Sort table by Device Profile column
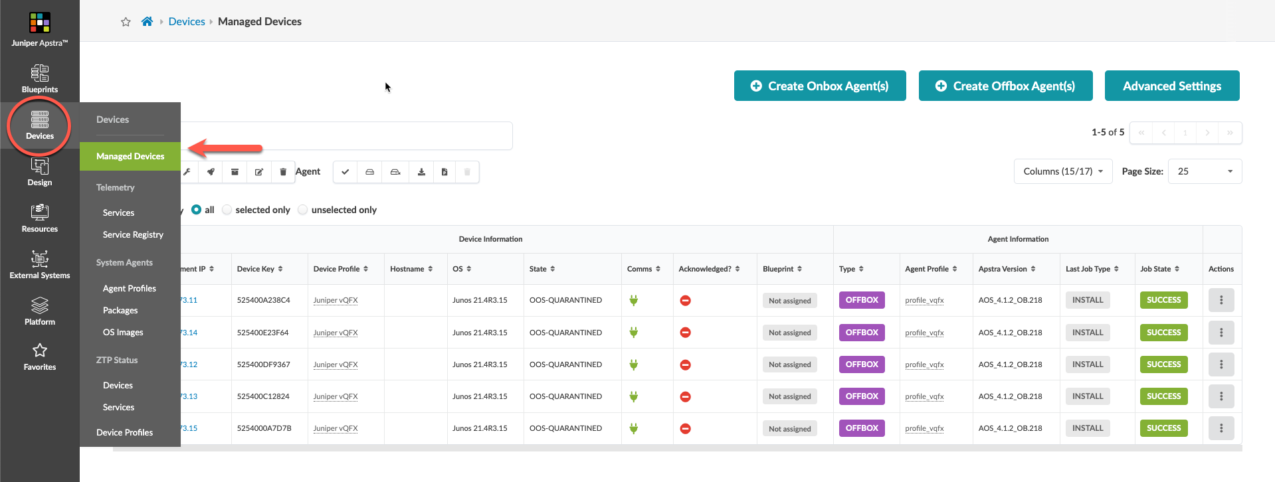 click(x=341, y=269)
